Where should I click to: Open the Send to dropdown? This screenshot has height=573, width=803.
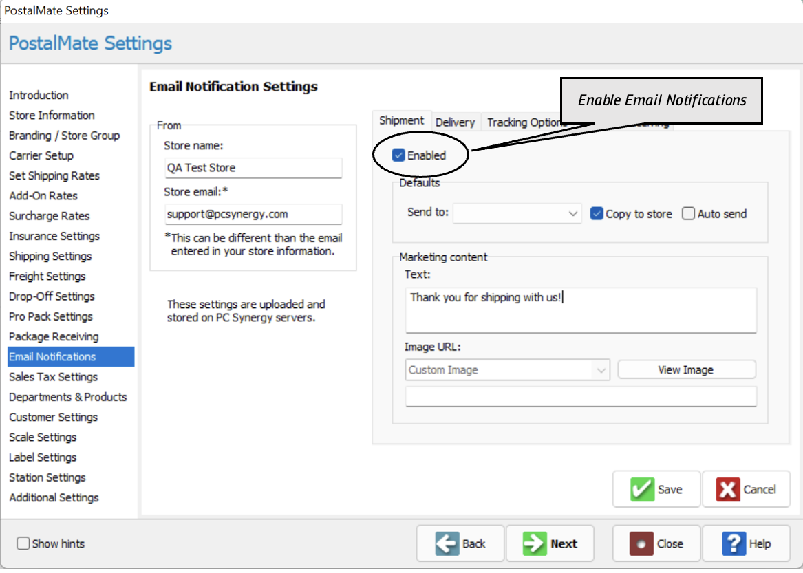[516, 213]
